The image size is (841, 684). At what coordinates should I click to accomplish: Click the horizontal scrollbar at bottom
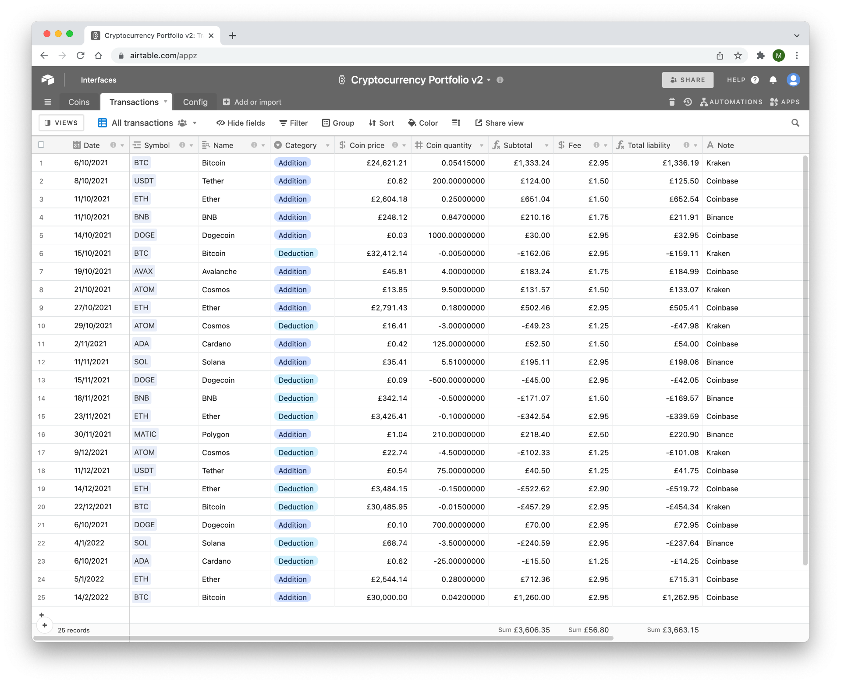323,638
